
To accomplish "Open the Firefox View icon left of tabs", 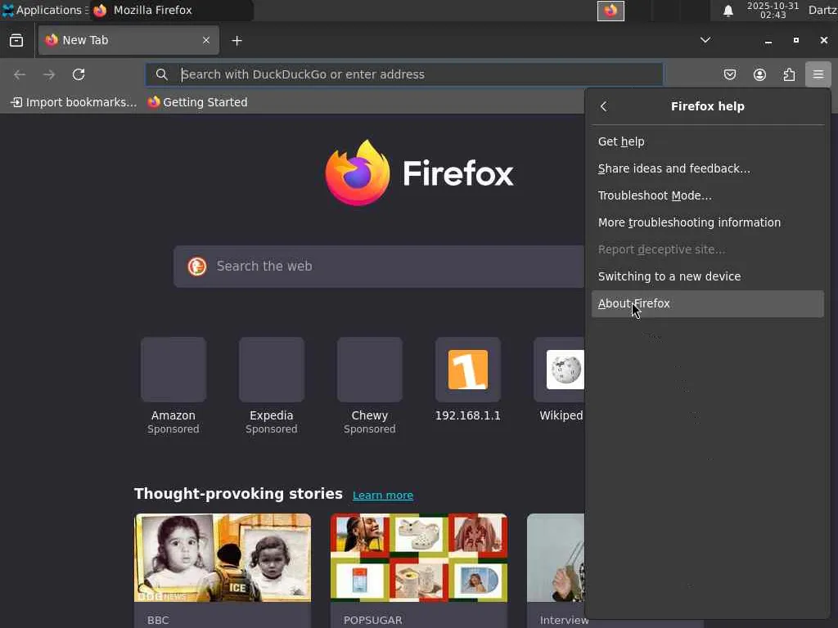I will [16, 40].
